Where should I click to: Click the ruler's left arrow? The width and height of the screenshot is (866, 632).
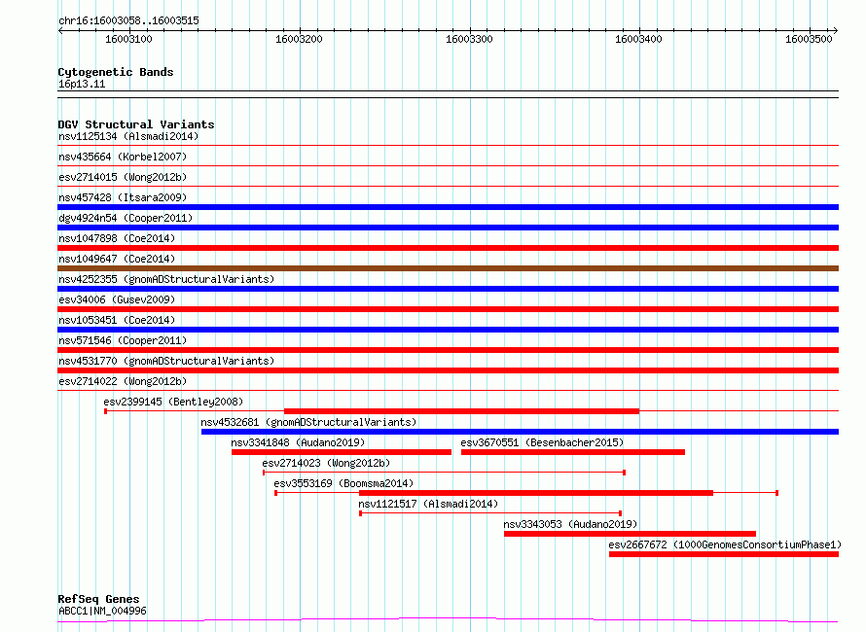[60, 30]
